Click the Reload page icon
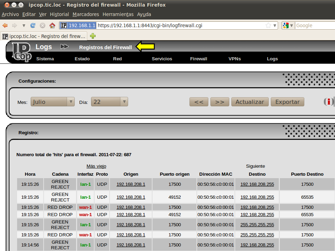335x251 pixels. 33,25
